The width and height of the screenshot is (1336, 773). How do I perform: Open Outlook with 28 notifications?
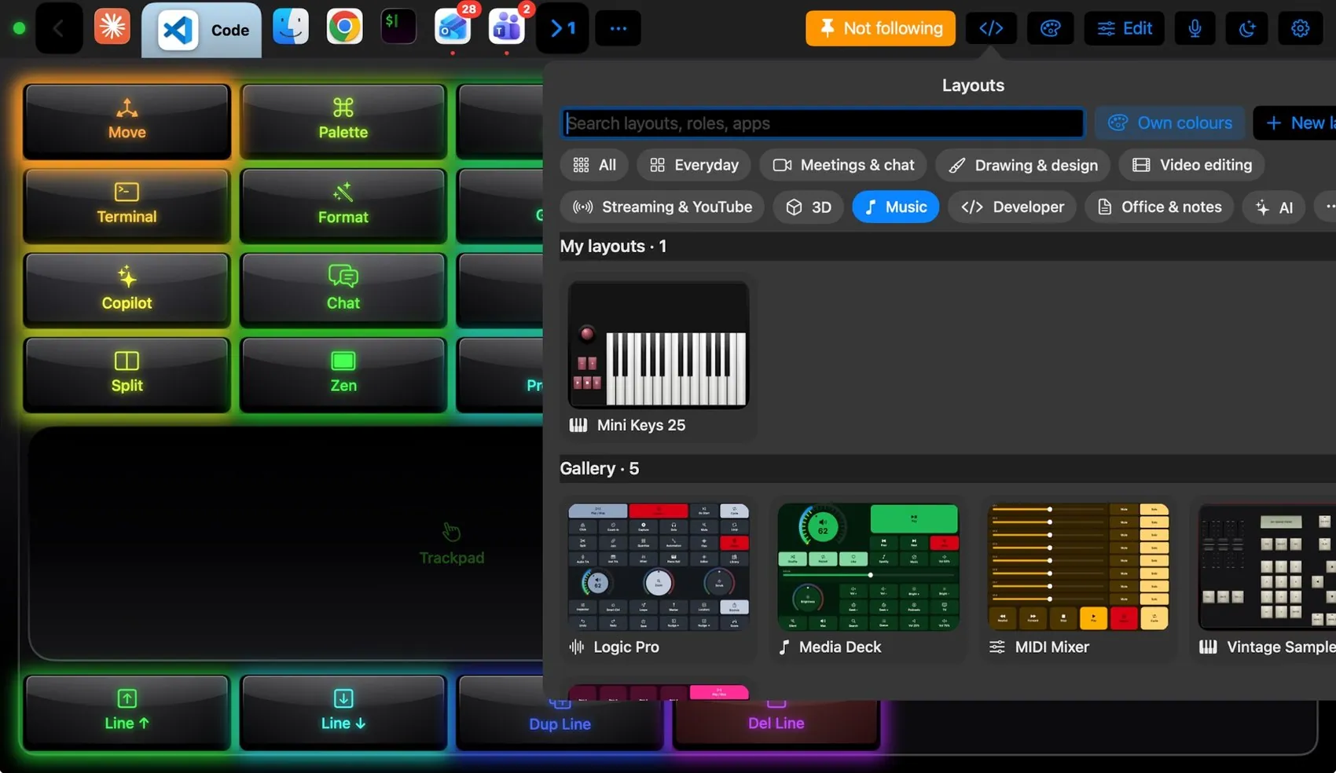[x=453, y=27]
